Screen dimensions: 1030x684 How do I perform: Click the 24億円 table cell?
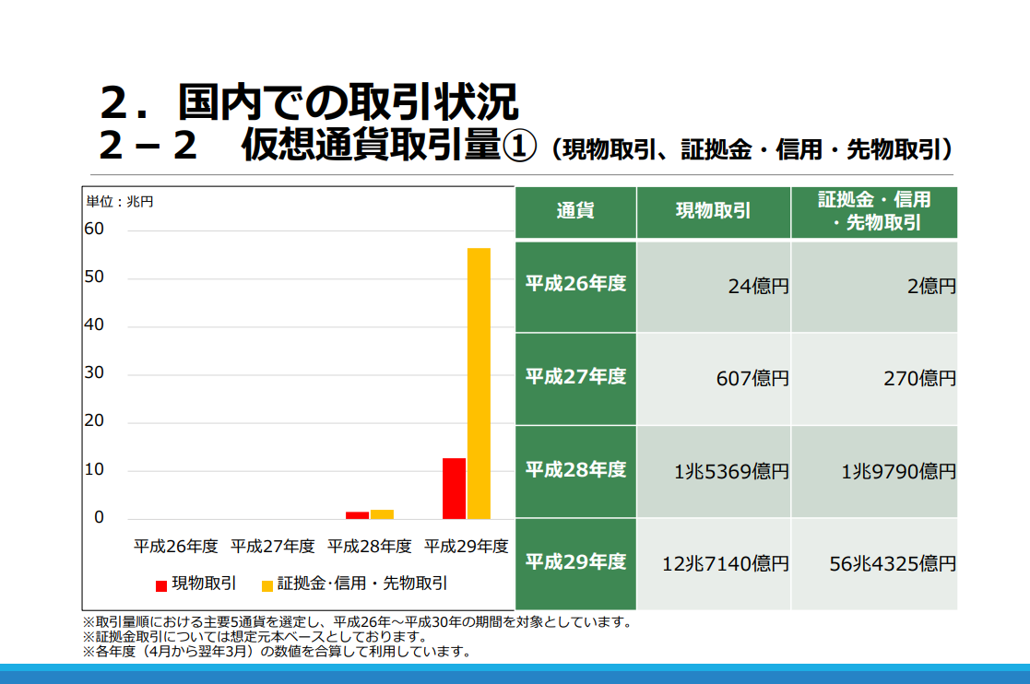pyautogui.click(x=713, y=287)
